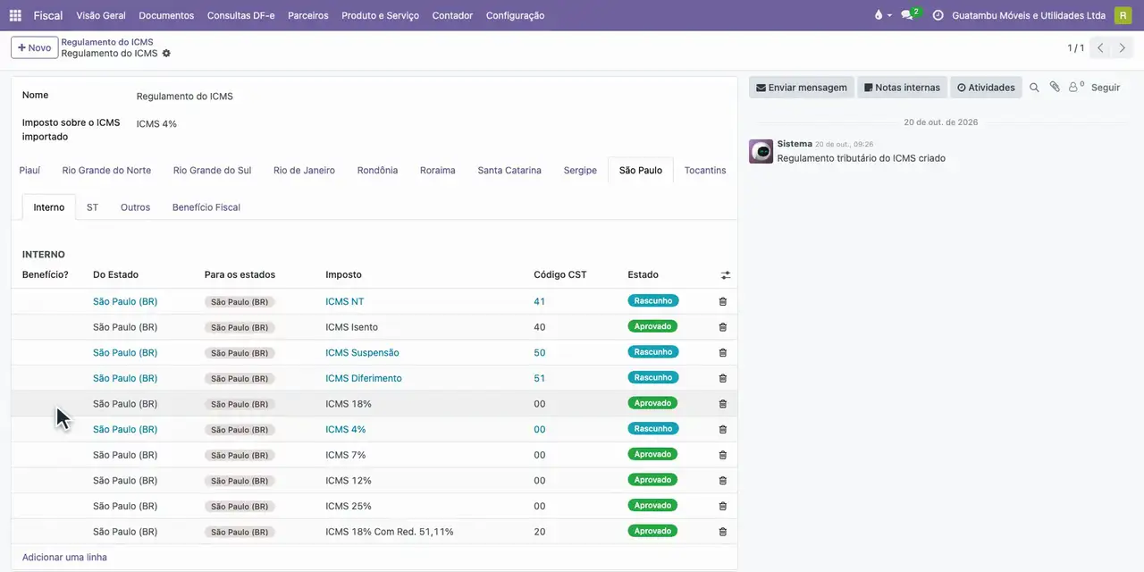The height and width of the screenshot is (572, 1144).
Task: Delete the ICMS NT row
Action: (723, 301)
